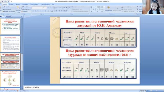164x92 pixels.
Task: Align text left in paragraph group
Action: pos(57,11)
